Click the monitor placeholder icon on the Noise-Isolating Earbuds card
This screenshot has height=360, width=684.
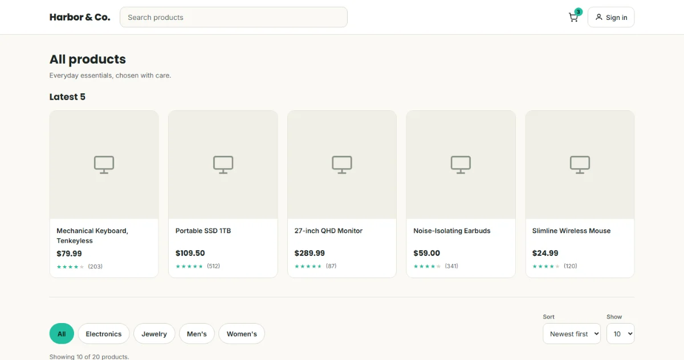[x=461, y=165]
